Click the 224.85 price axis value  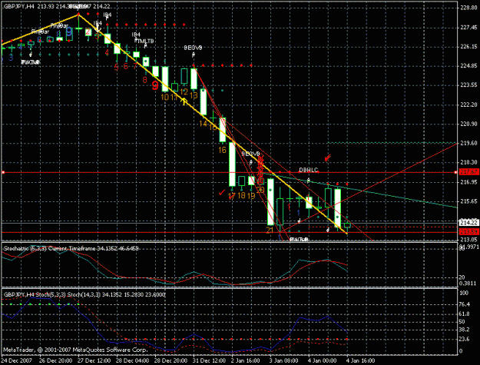(468, 66)
